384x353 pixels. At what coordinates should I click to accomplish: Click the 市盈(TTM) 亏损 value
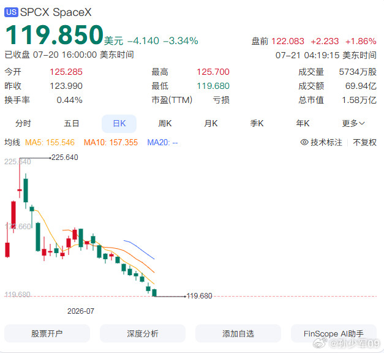pos(221,100)
